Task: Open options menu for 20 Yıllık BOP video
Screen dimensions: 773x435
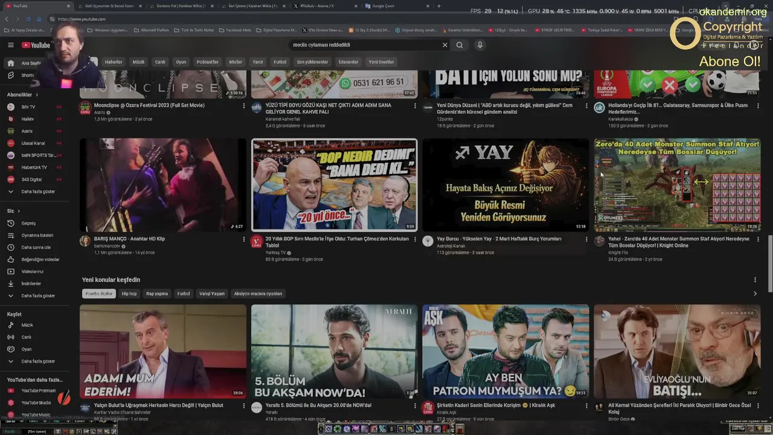Action: 415,239
